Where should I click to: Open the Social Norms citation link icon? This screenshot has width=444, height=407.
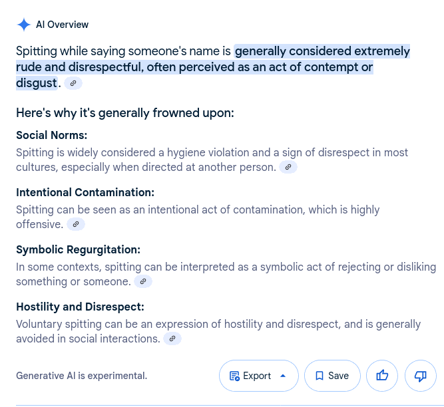[x=288, y=167]
